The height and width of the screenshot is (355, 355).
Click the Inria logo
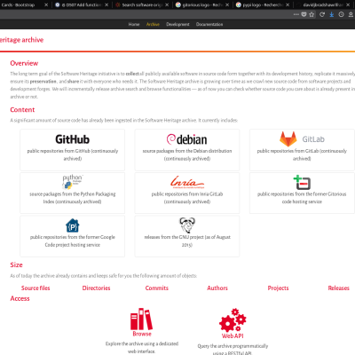[x=187, y=182]
